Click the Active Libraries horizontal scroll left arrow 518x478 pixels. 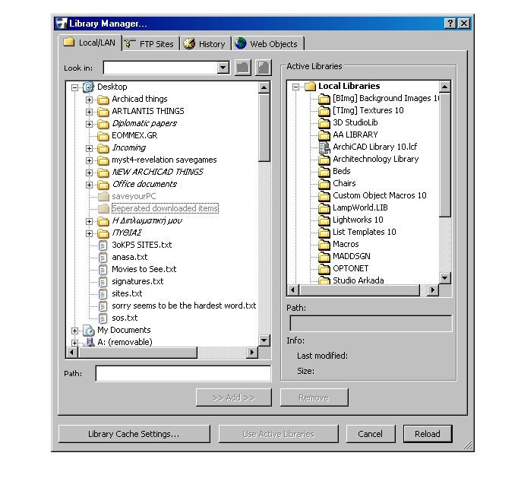pos(292,290)
